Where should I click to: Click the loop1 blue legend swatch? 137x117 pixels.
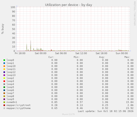pyautogui.click(x=4, y=63)
